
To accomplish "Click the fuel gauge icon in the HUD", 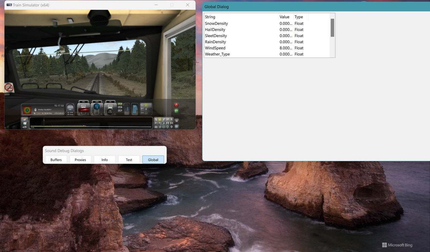I will click(135, 109).
